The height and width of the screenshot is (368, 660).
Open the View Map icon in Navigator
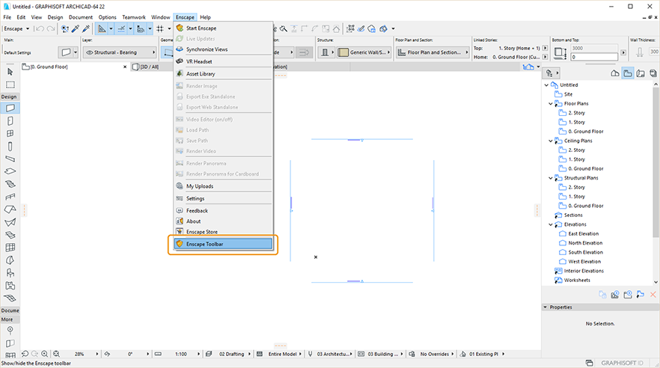[629, 73]
